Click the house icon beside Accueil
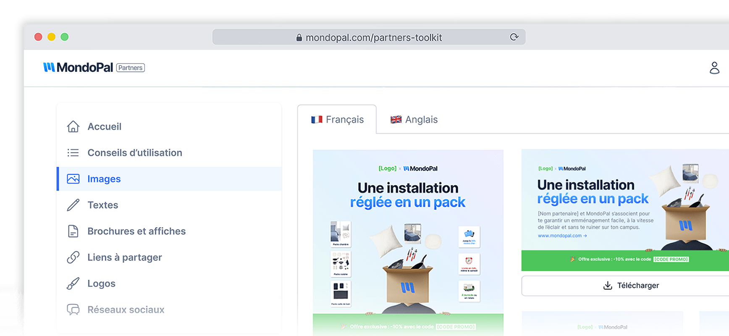Screen dimensions: 729x336 coord(73,126)
